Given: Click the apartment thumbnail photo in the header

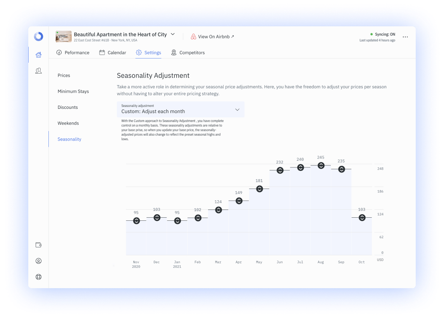Looking at the screenshot, I should click(63, 36).
